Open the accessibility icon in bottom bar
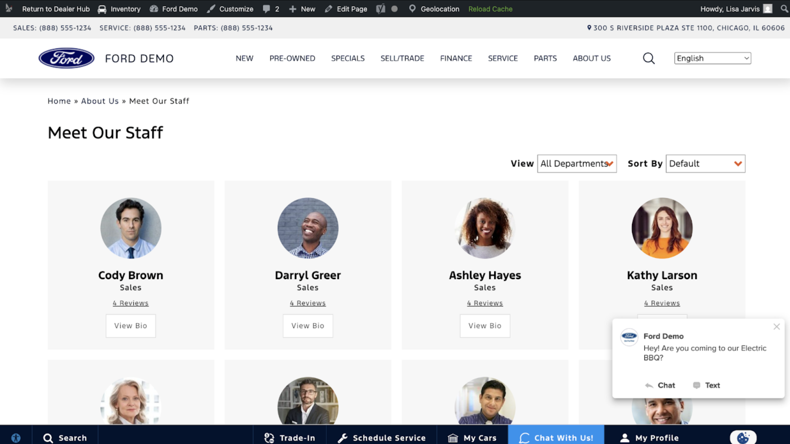 (x=16, y=438)
